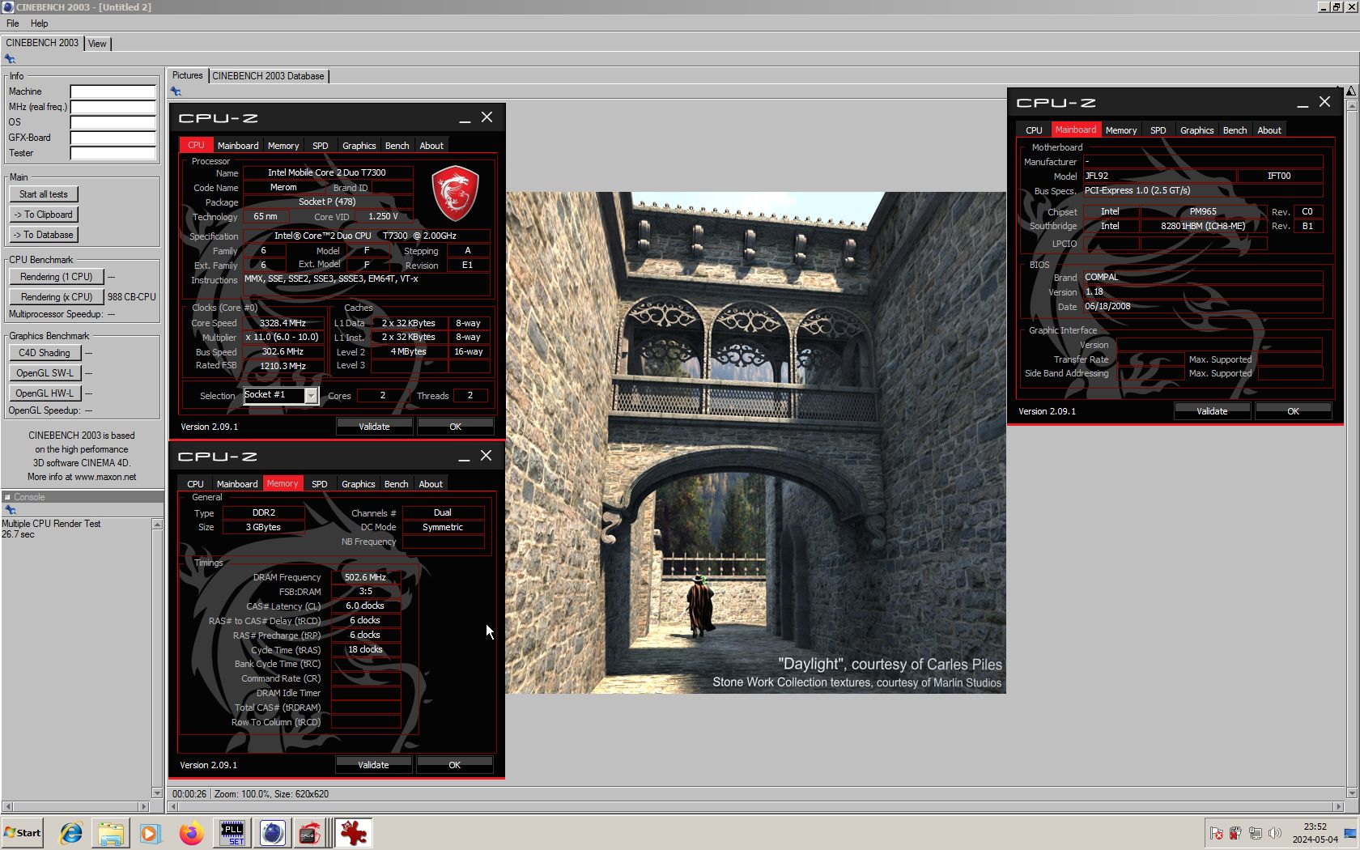Open Graphics tab in CPU-Z Mainboard window
Viewport: 1360px width, 850px height.
pyautogui.click(x=1196, y=130)
